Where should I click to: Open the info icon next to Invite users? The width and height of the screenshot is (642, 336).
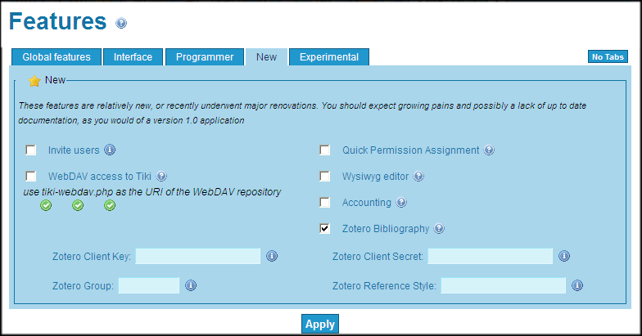coord(110,150)
